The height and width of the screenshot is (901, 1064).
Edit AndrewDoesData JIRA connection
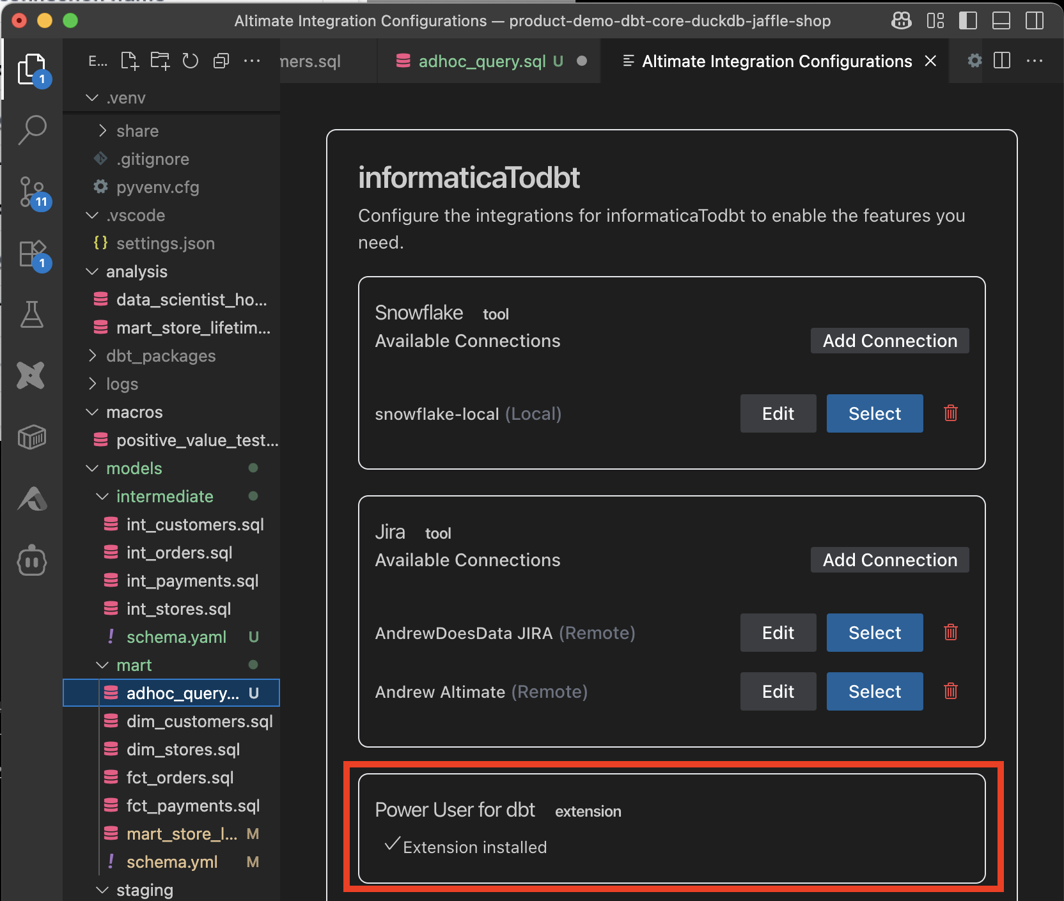click(x=778, y=633)
